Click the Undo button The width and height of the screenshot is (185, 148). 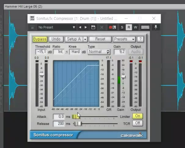pos(56,39)
